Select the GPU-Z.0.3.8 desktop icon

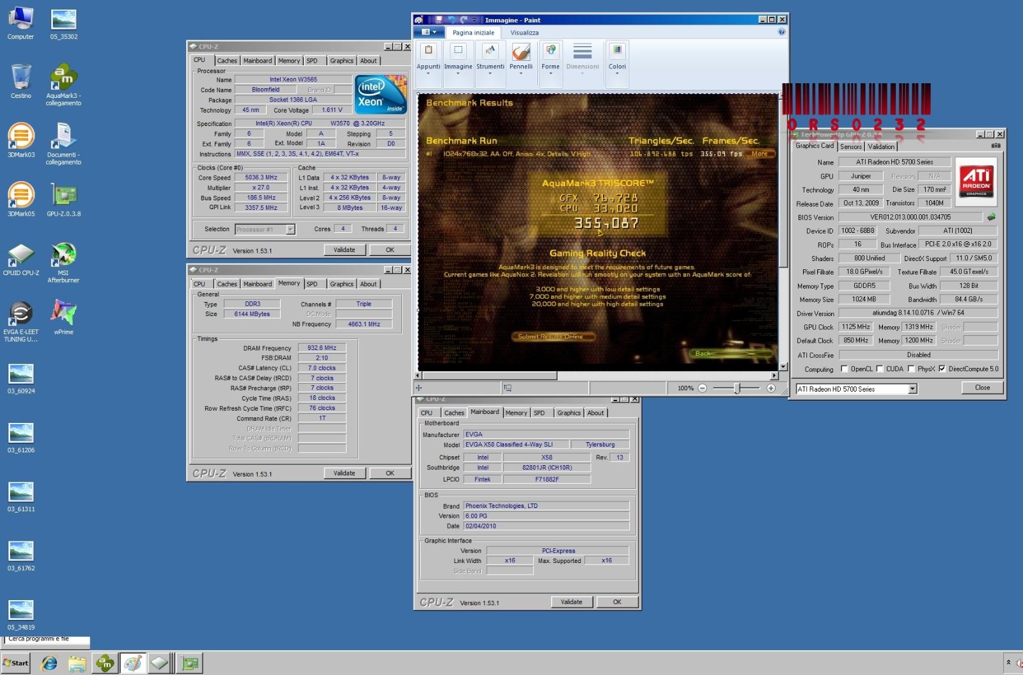[63, 199]
